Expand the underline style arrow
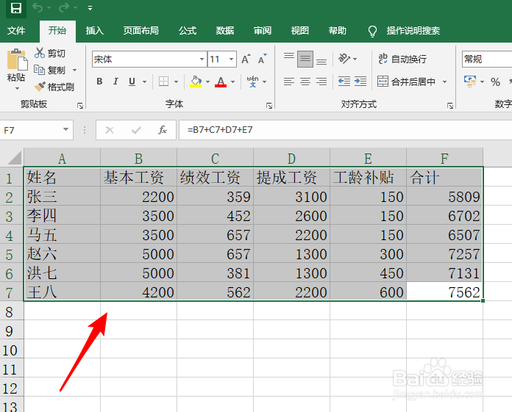Image resolution: width=512 pixels, height=412 pixels. click(144, 82)
